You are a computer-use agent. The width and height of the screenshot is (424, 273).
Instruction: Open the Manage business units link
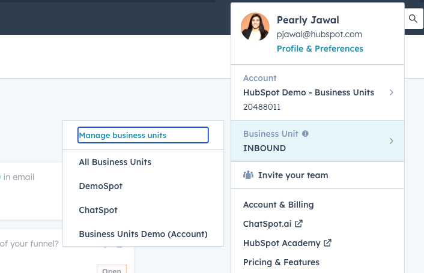click(x=143, y=135)
